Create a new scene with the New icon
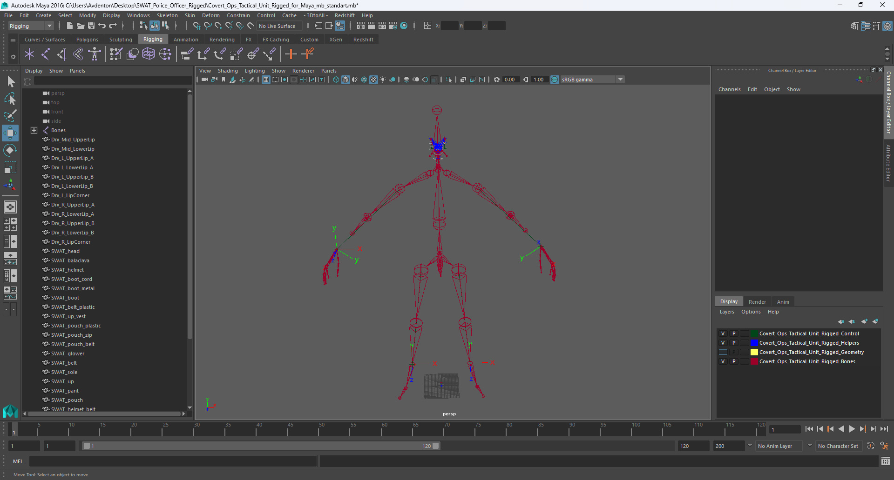The width and height of the screenshot is (894, 480). [70, 26]
